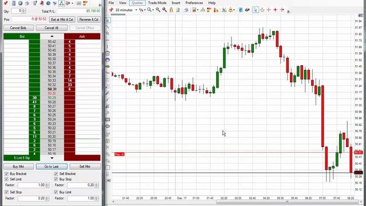Click the Cancel All button
The width and height of the screenshot is (366, 206).
click(x=51, y=28)
